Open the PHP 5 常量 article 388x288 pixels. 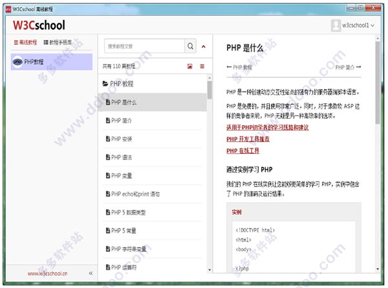point(153,231)
